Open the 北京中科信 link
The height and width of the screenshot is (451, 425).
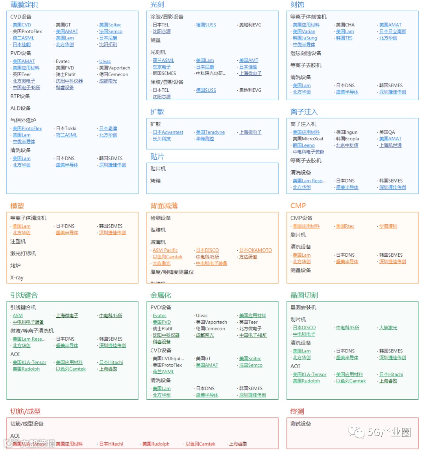click(347, 145)
